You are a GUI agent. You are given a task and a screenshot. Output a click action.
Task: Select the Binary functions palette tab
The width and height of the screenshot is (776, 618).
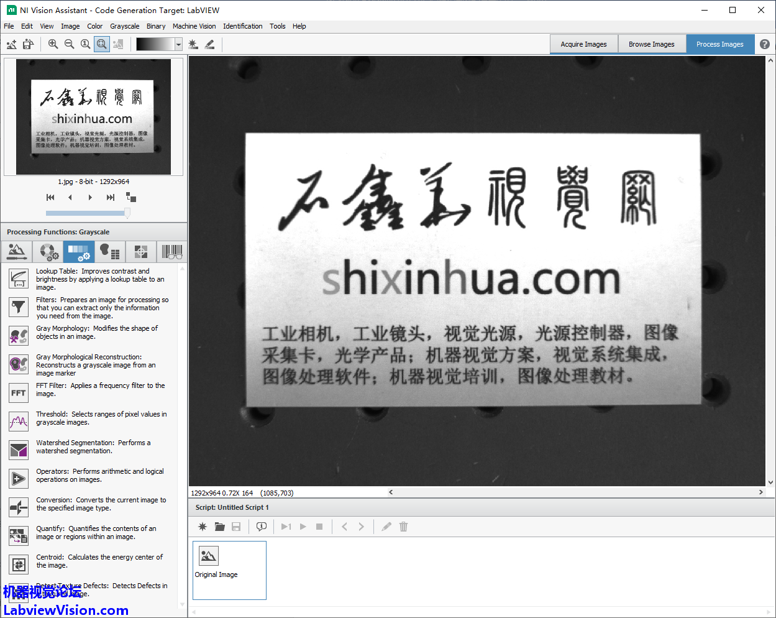pos(110,252)
